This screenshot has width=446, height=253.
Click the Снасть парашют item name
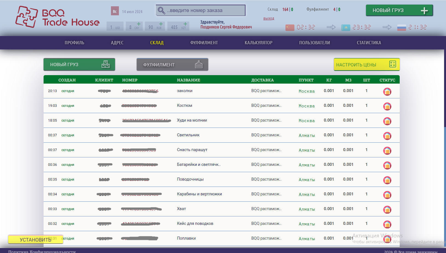click(x=192, y=150)
